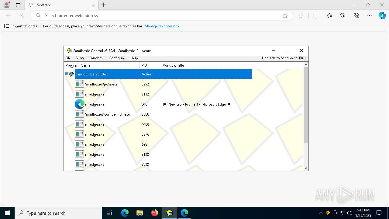The height and width of the screenshot is (219, 389).
Task: Show hidden system tray icons
Action: click(320, 213)
